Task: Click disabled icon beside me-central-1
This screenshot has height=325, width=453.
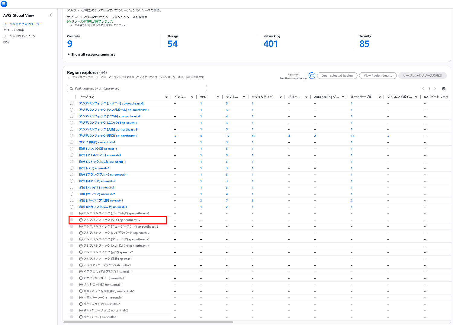Action: [81, 291]
